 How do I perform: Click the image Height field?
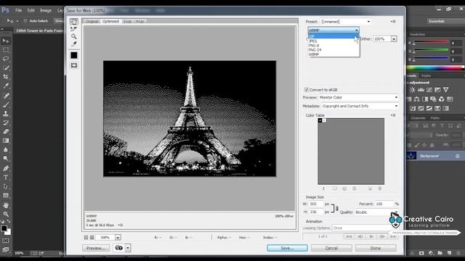click(316, 212)
